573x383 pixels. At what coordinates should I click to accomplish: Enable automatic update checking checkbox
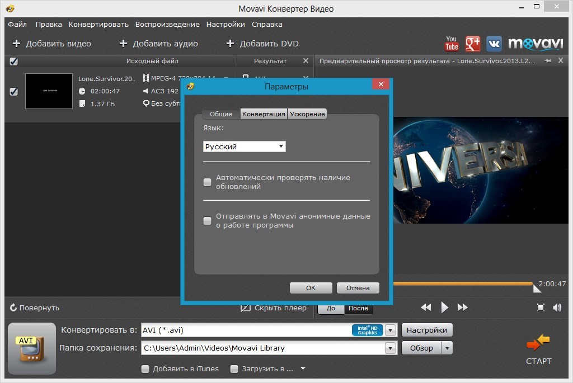208,182
